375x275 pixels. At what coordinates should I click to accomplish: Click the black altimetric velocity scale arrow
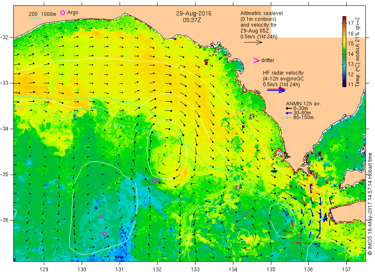pos(253,42)
